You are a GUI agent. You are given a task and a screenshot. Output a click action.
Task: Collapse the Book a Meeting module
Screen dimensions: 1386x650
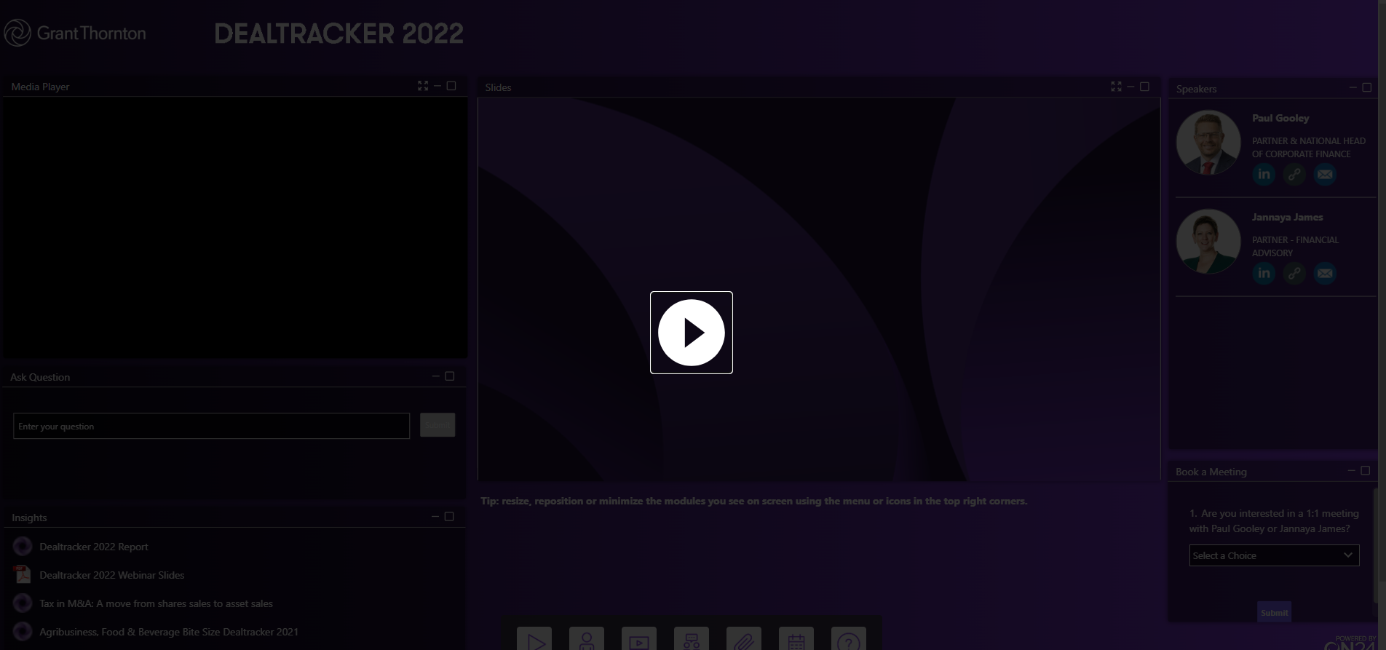1351,471
